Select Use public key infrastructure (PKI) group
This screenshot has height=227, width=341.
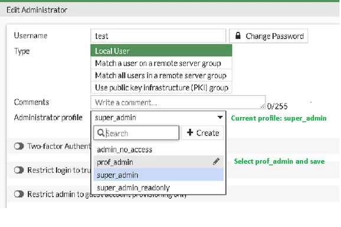[161, 87]
